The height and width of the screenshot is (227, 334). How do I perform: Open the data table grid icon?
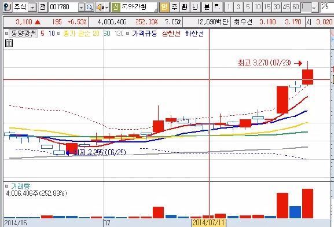pyautogui.click(x=9, y=43)
